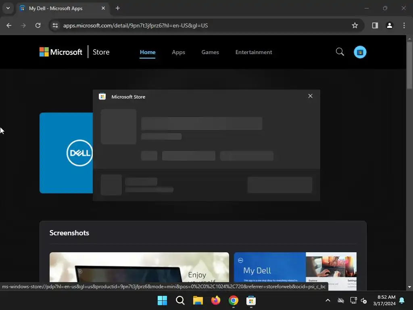Screen dimensions: 413x310
Task: Click the Microsoft logo
Action: click(61, 52)
